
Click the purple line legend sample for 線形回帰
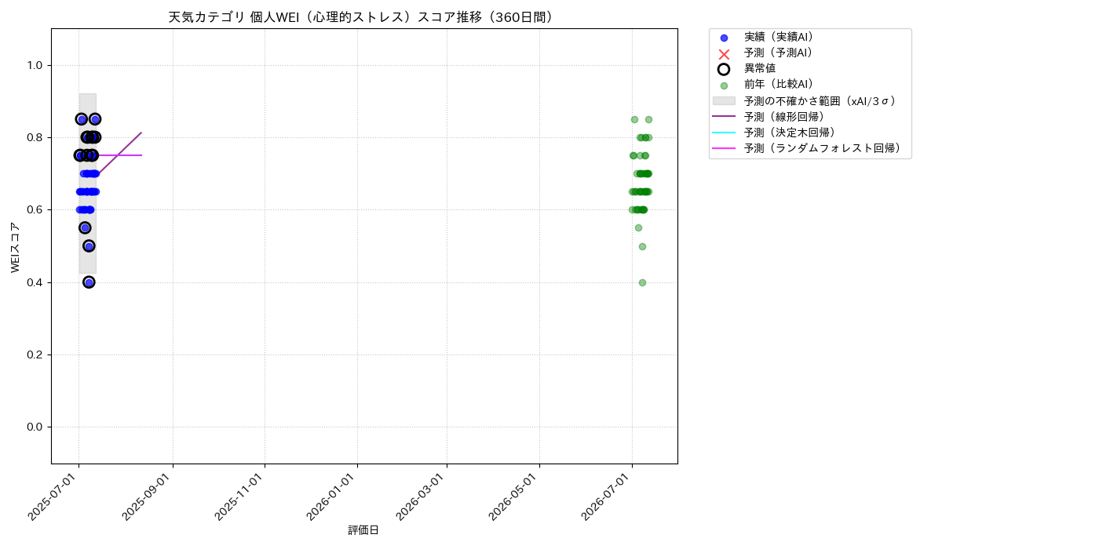(724, 117)
